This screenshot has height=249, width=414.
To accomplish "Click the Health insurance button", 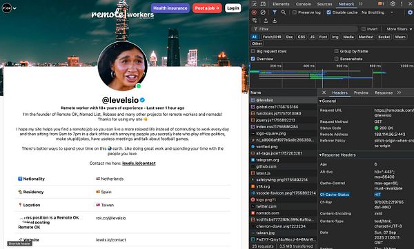I will pos(170,8).
